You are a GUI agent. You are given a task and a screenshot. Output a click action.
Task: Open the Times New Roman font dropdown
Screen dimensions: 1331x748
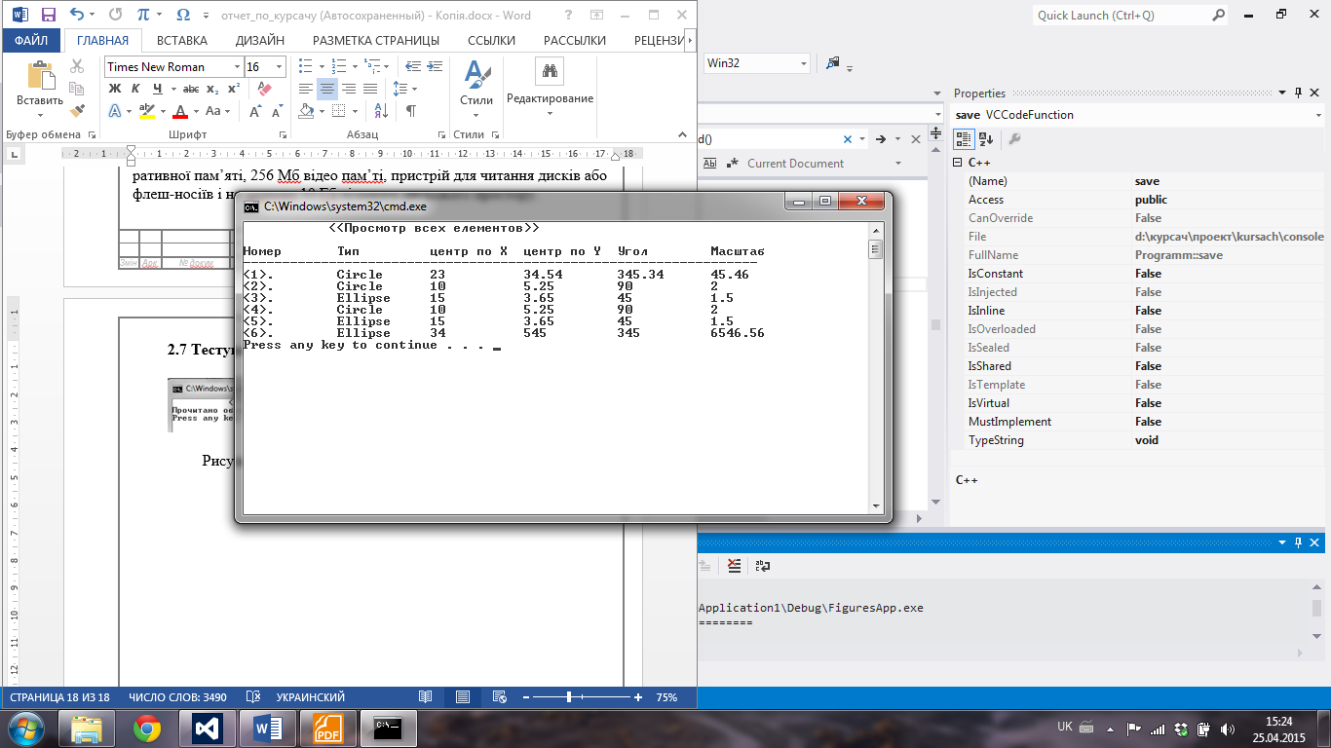click(x=237, y=66)
